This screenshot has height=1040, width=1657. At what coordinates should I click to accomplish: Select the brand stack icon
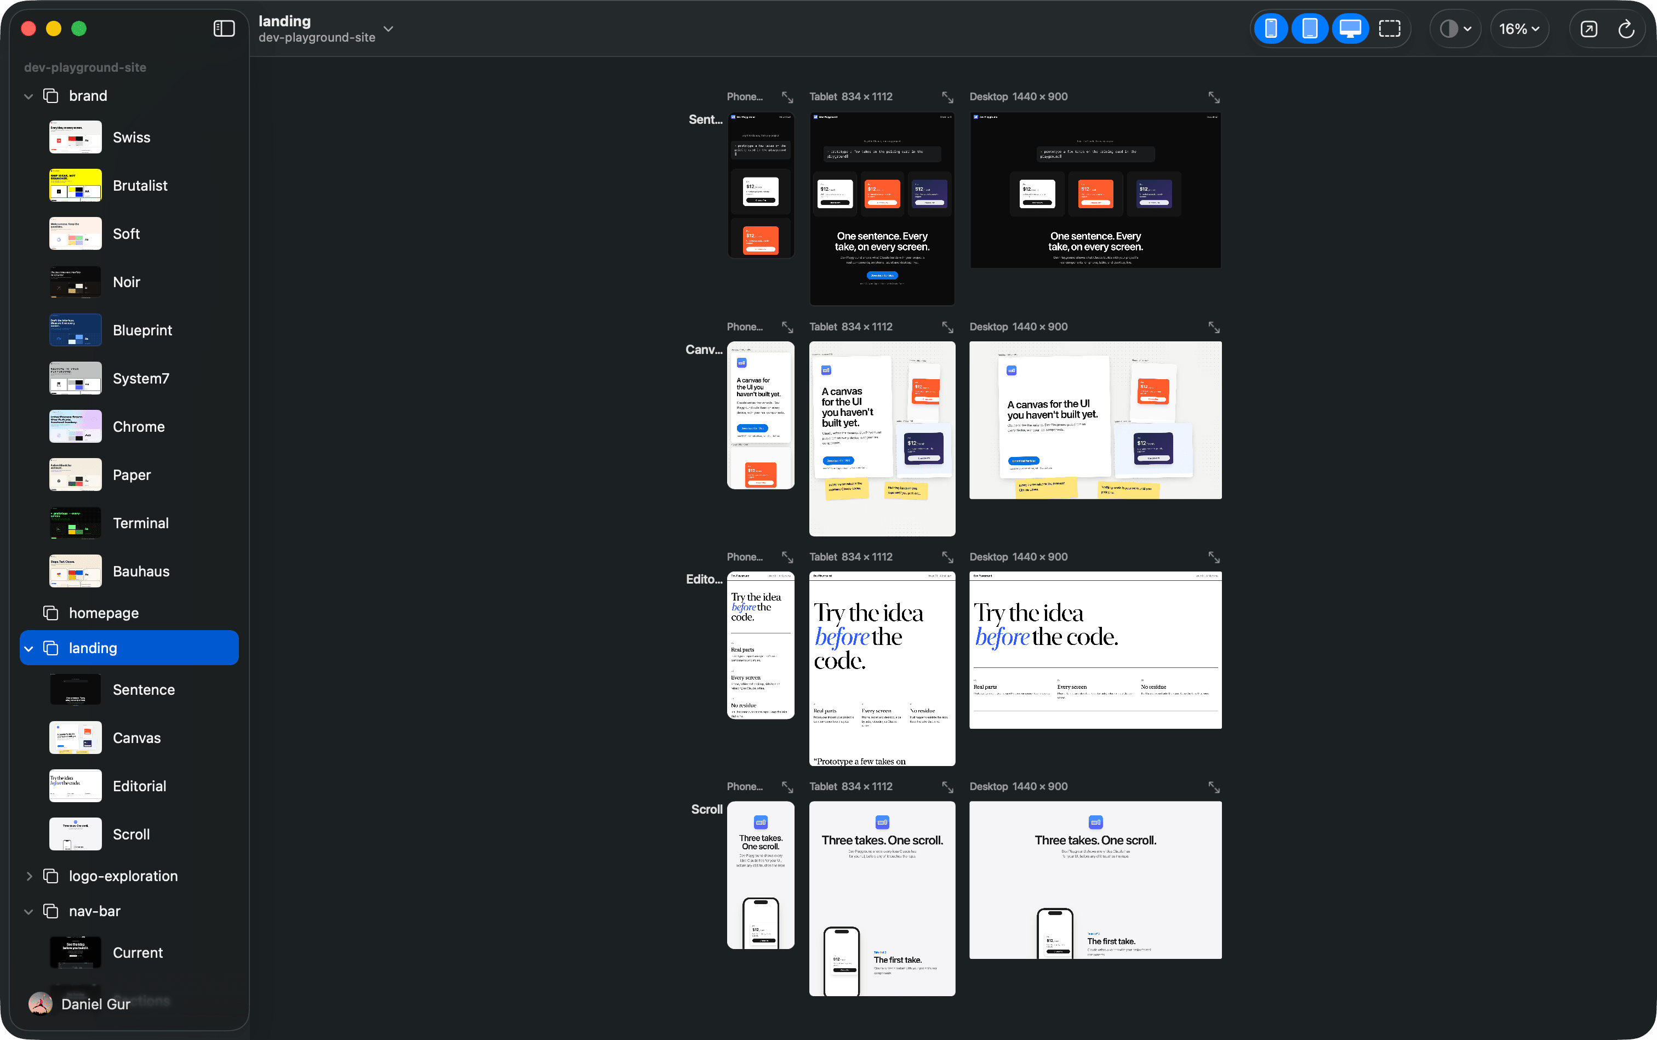point(51,95)
